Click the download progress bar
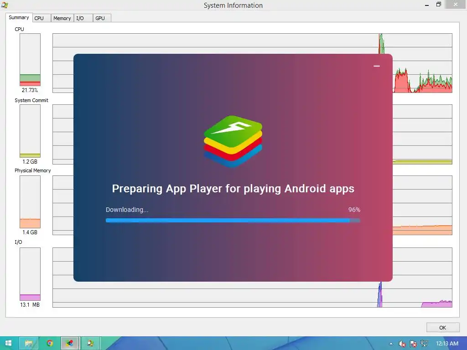 coord(233,221)
